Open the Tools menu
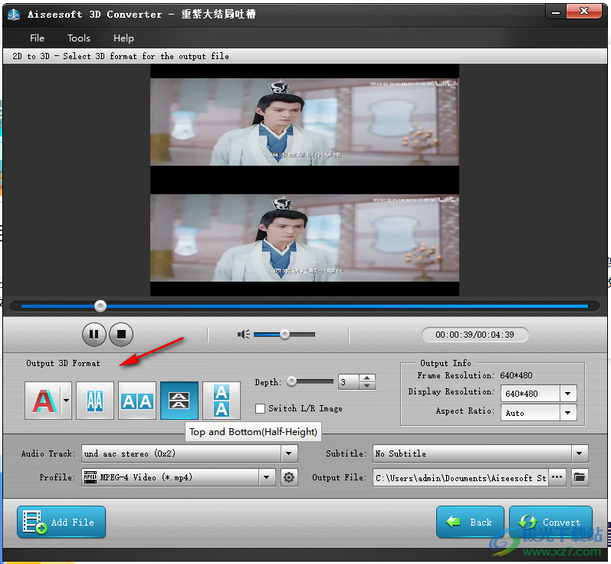Viewport: 611px width, 564px height. coord(79,38)
